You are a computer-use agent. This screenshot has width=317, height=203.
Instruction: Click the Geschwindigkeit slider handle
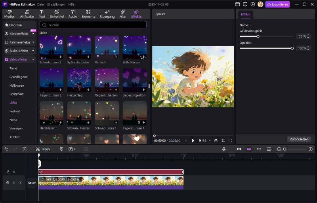258,36
